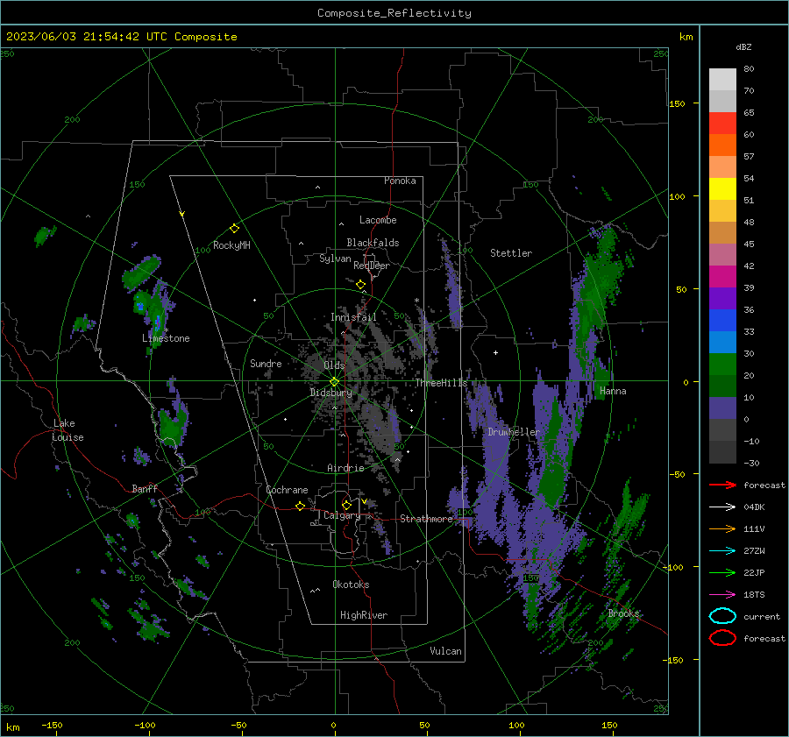
Task: Click the yellow diamond marker near Cochrane
Action: click(x=301, y=506)
